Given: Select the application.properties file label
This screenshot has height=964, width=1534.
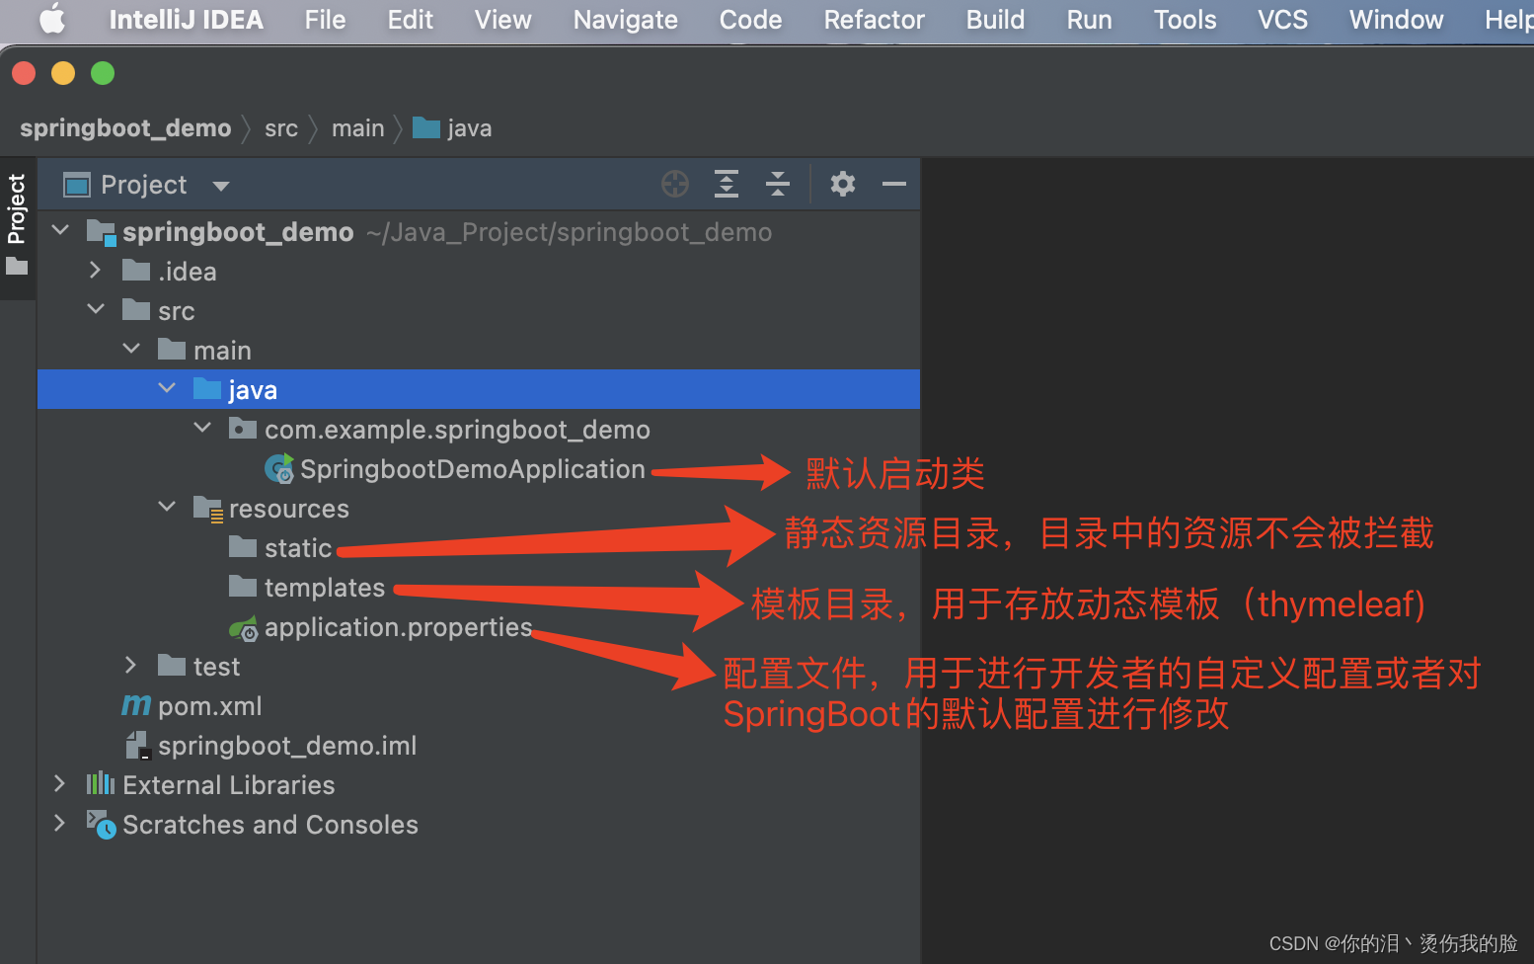Looking at the screenshot, I should click(x=398, y=627).
